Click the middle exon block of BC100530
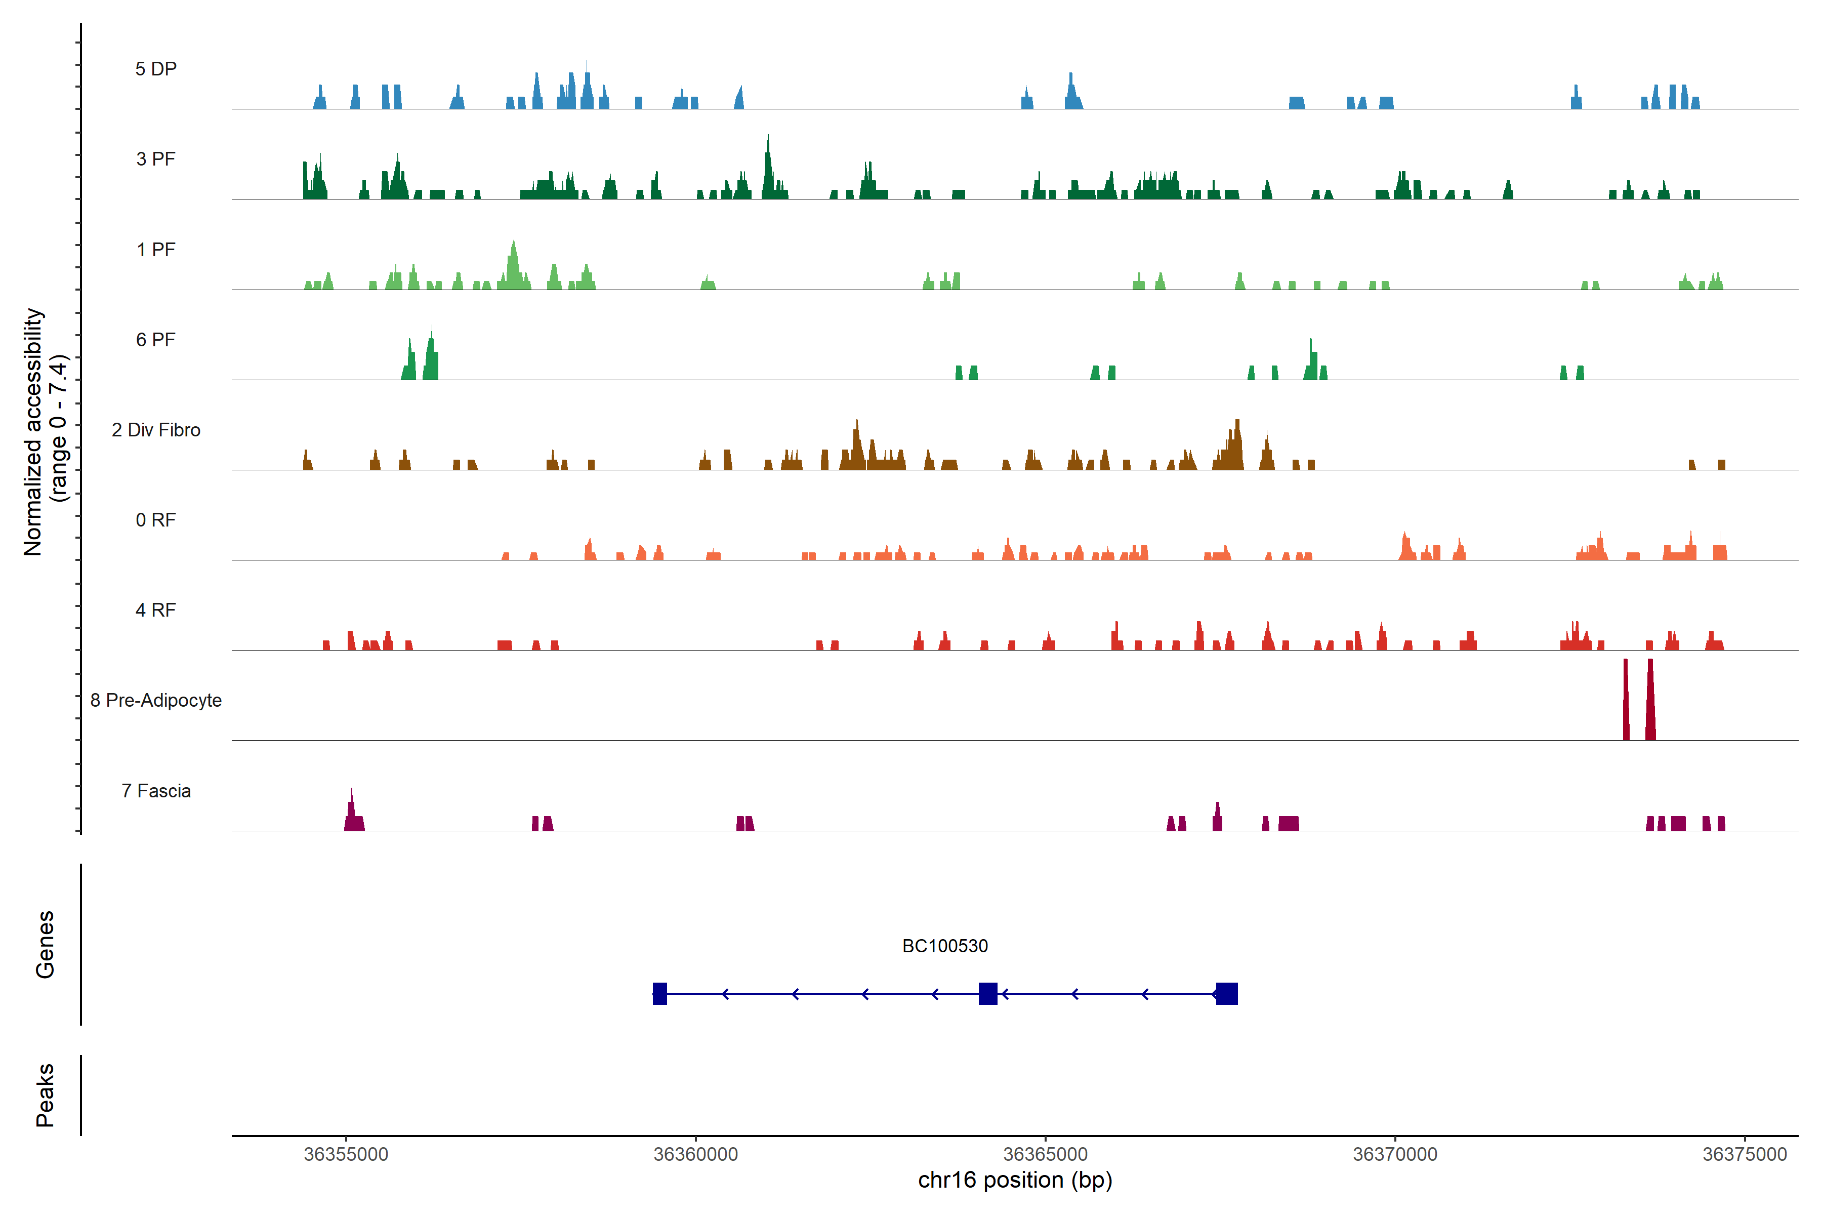 pos(988,993)
